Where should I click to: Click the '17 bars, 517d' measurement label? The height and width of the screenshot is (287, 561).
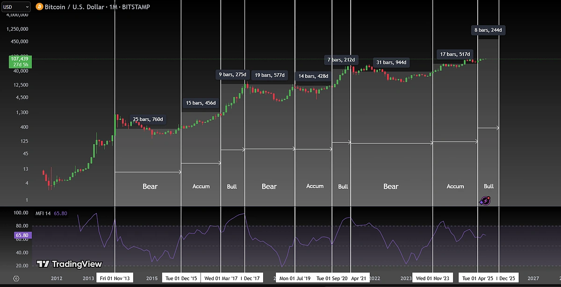455,54
